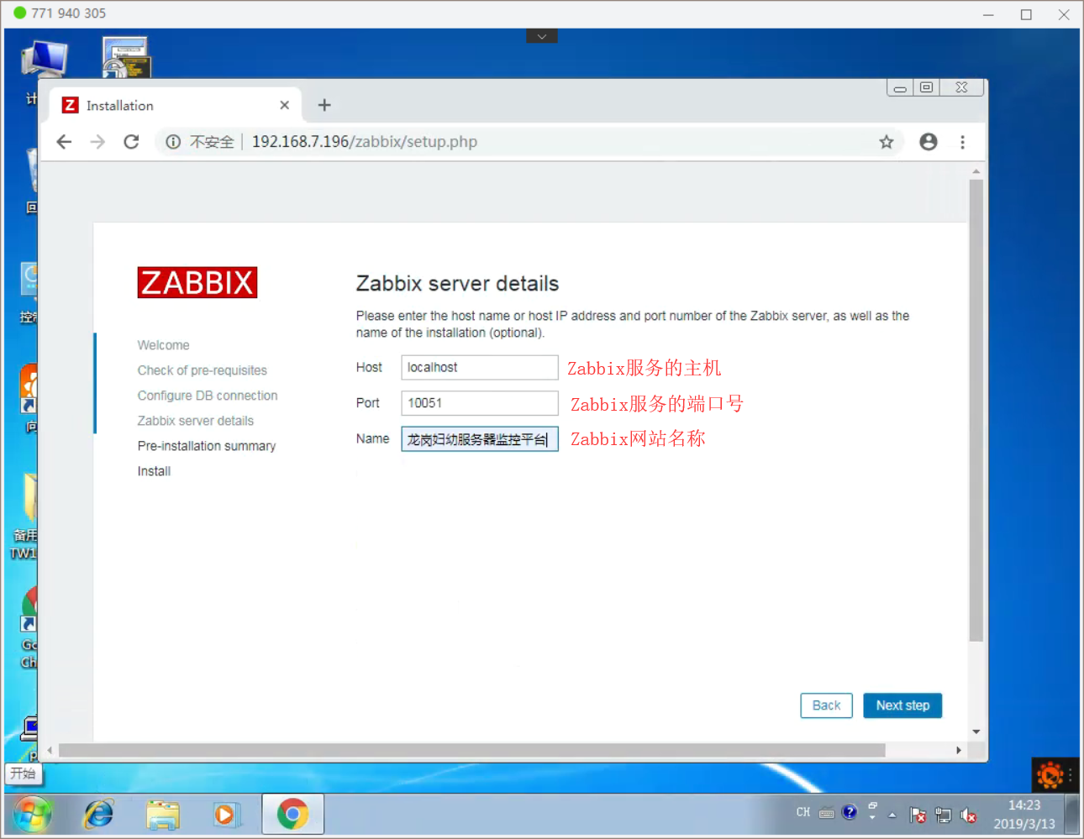Image resolution: width=1084 pixels, height=839 pixels.
Task: Click Configure DB connection step
Action: coord(208,396)
